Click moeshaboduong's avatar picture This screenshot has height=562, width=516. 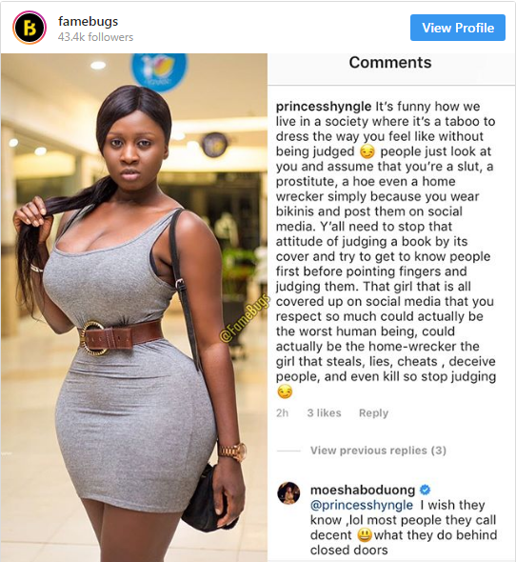coord(288,492)
